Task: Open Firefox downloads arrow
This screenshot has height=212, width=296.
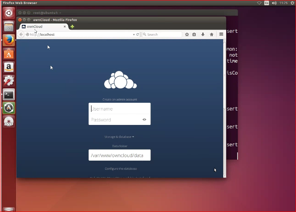Action: 203,34
